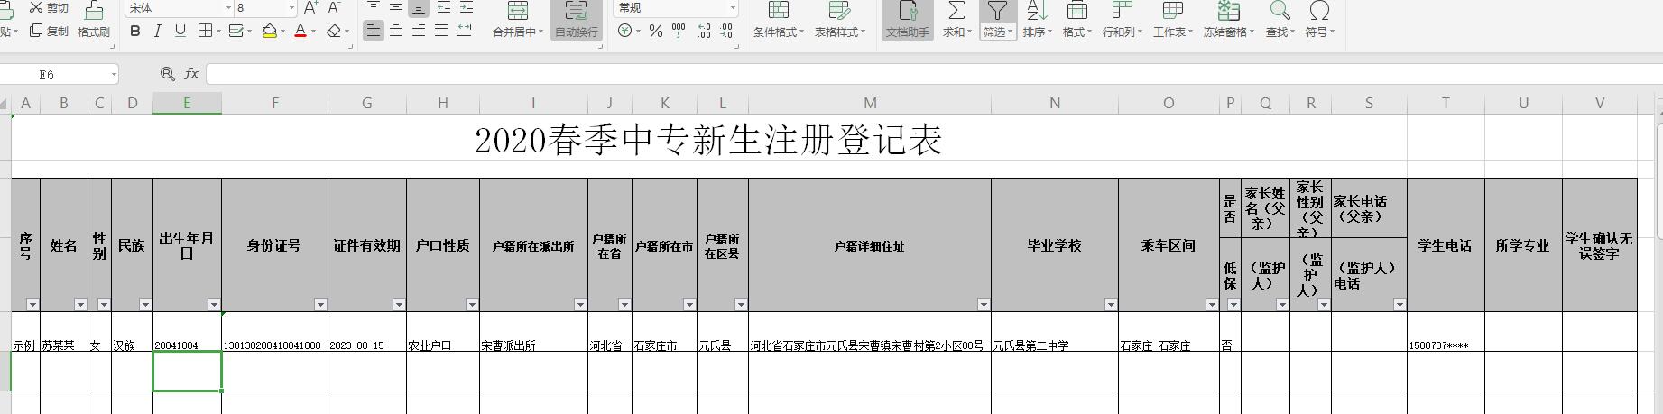Open filter dropdown on 姓名 column header
The height and width of the screenshot is (414, 1663).
point(80,305)
